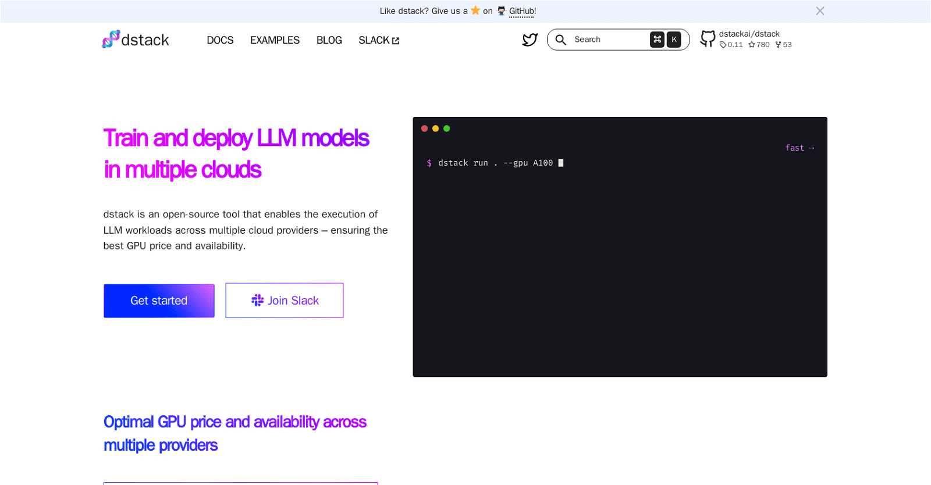Click the GitHub repository cat icon
This screenshot has width=931, height=485.
pyautogui.click(x=708, y=39)
